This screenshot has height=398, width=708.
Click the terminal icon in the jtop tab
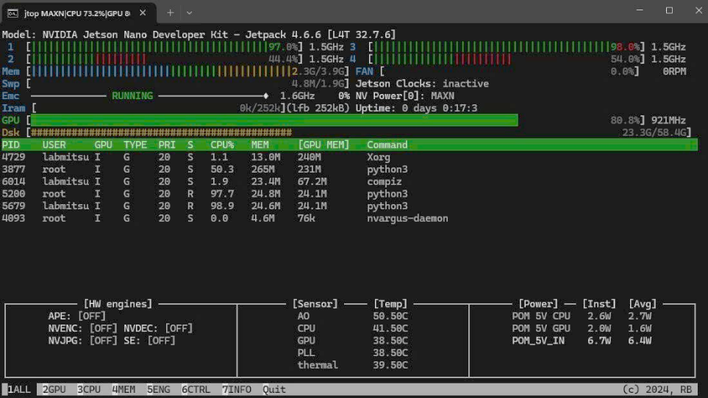coord(12,12)
